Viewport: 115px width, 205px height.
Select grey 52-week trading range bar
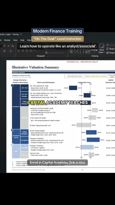[84, 125]
